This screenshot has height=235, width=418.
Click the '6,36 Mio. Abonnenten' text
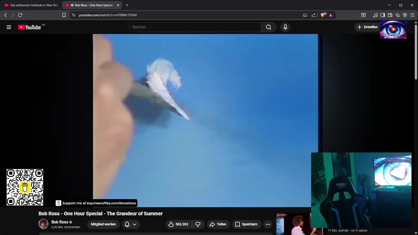point(66,227)
